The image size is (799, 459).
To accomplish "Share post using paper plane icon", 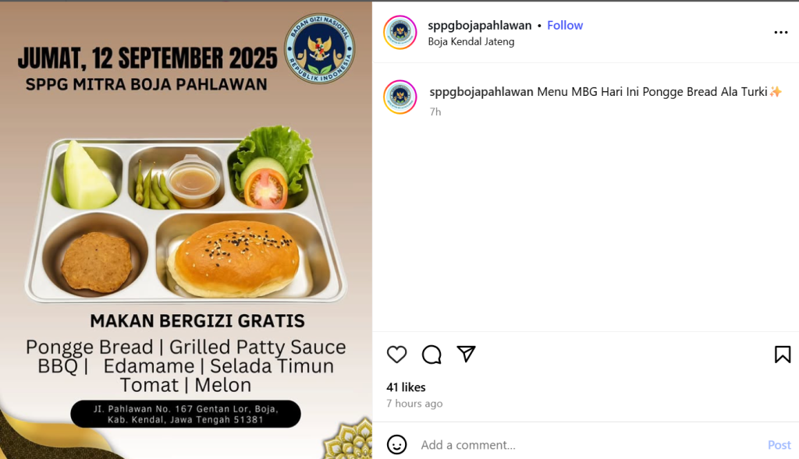I will (466, 354).
